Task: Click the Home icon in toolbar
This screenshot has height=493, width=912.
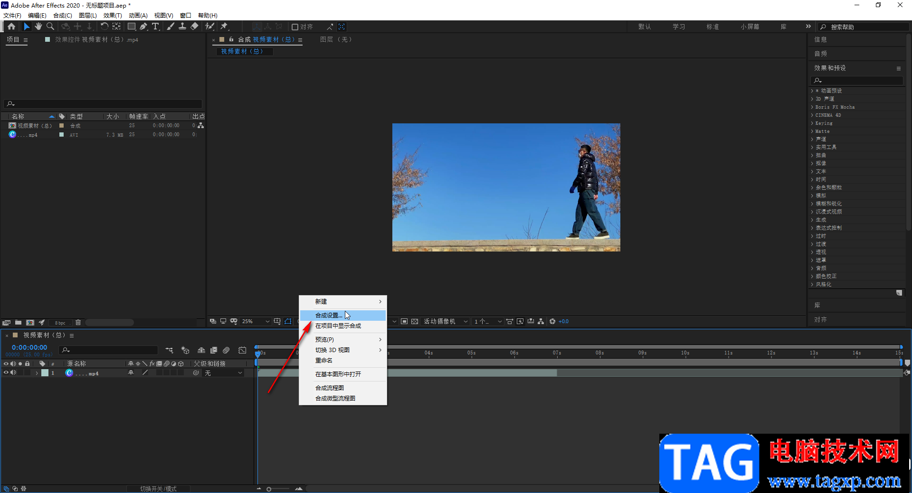Action: click(x=11, y=27)
